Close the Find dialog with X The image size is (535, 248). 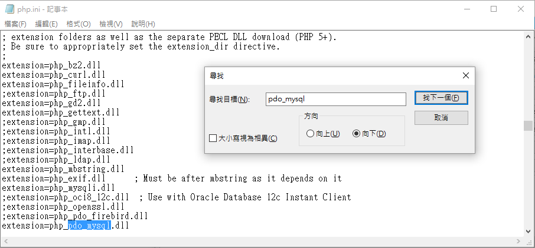point(466,75)
